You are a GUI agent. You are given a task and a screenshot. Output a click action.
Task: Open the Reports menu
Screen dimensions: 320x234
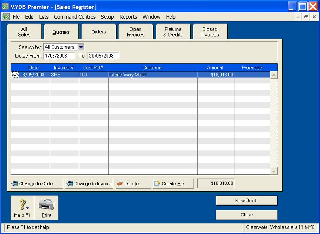coord(128,17)
